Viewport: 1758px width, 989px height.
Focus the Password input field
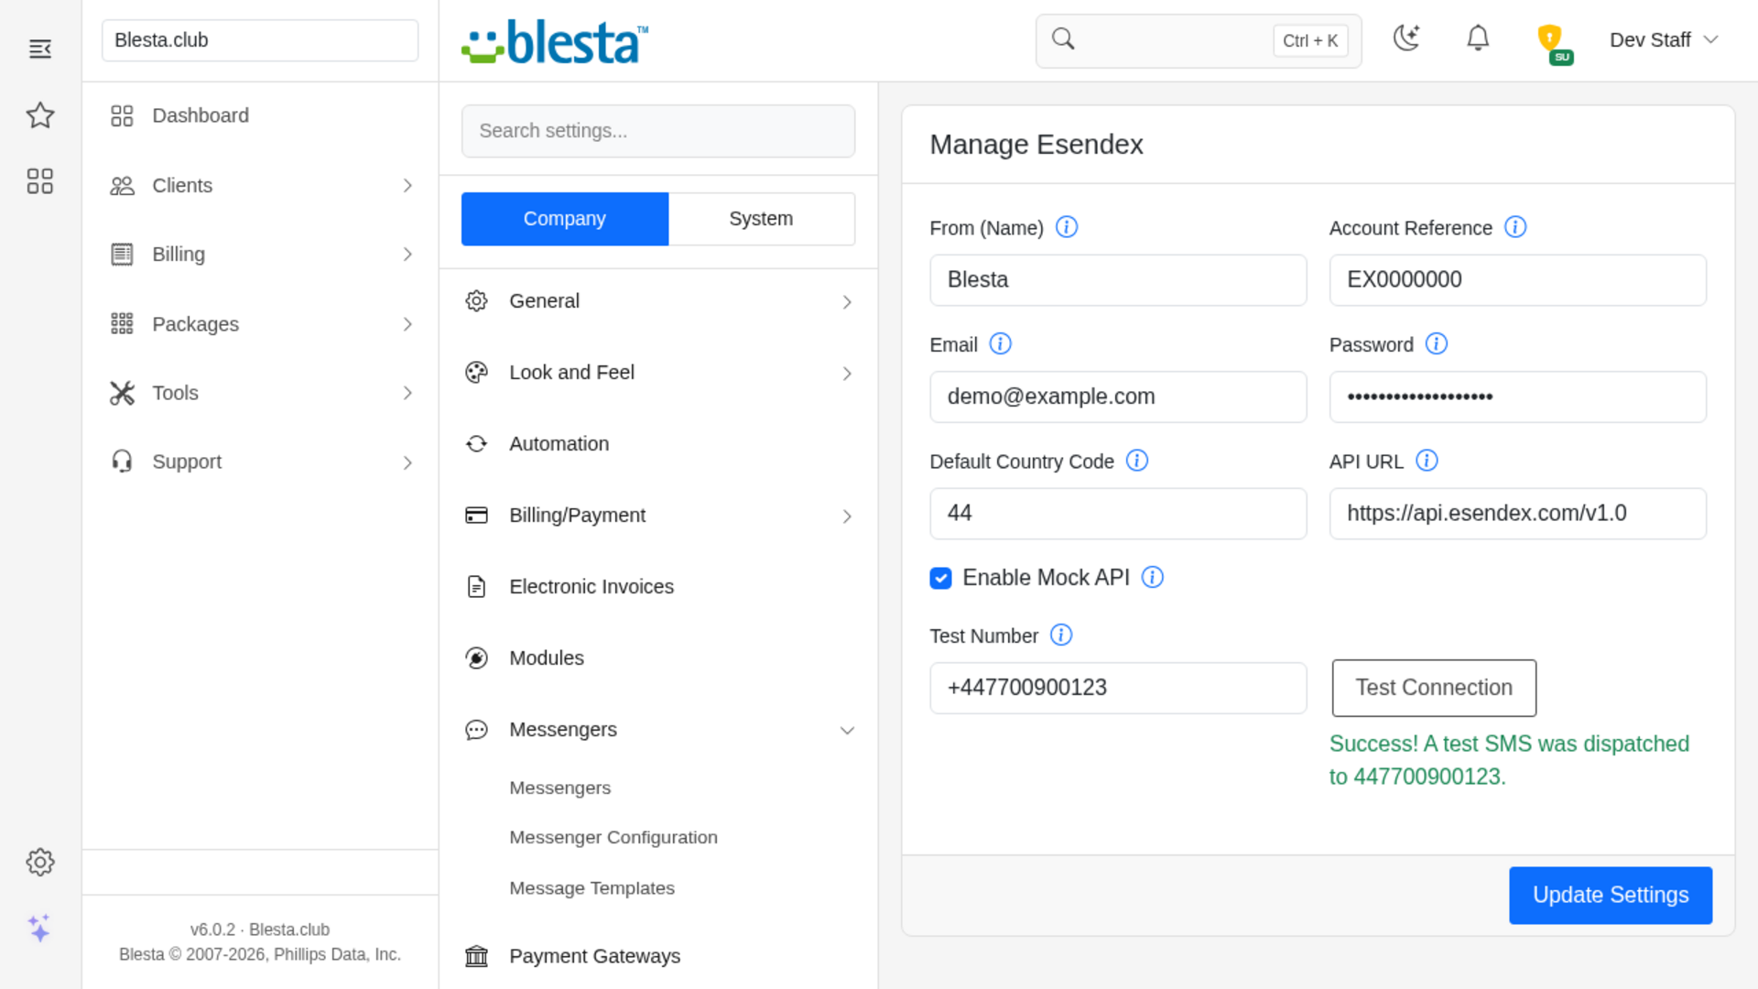point(1517,397)
